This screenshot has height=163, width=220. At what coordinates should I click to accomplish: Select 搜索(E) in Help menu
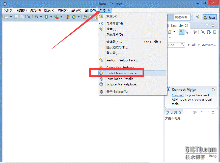[132, 29]
